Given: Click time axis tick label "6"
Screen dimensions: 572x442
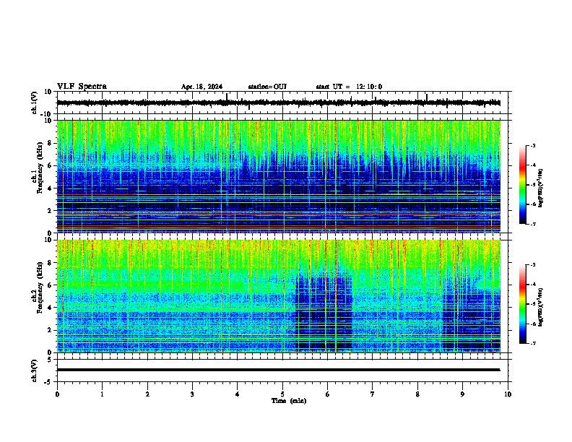Looking at the screenshot, I should pos(328,394).
